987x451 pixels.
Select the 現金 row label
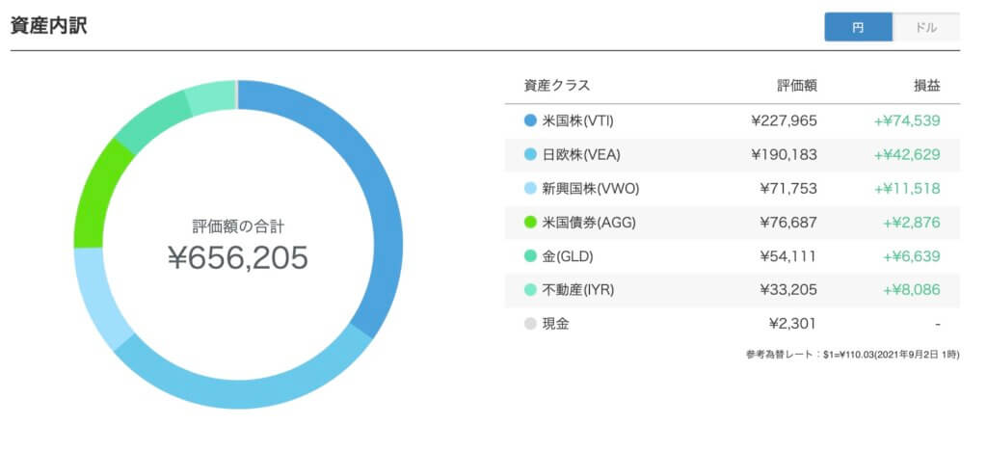tap(556, 324)
